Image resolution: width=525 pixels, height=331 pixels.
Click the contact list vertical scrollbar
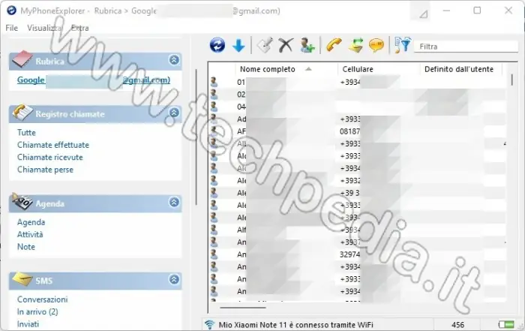(x=512, y=80)
